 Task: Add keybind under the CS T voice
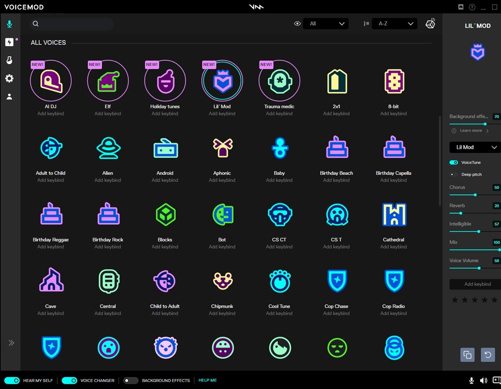[x=336, y=247]
